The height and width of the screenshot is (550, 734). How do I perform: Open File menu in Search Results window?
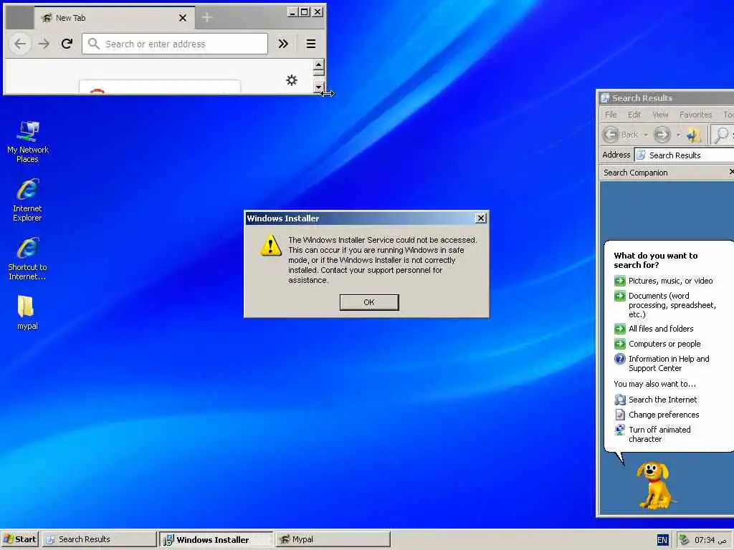(x=611, y=115)
